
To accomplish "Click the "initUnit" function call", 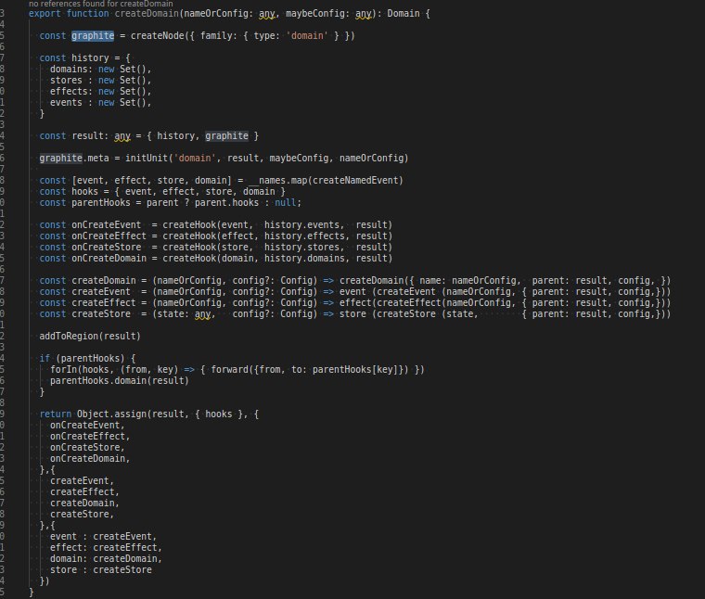I will [x=147, y=159].
